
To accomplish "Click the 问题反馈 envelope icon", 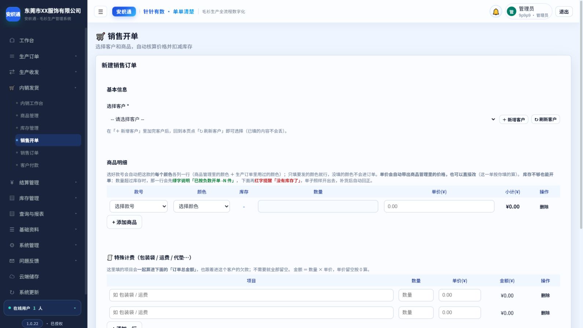I will point(12,261).
